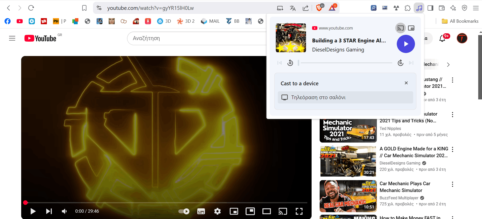The image size is (482, 219).
Task: Click the media popup seek slider
Action: (345, 63)
